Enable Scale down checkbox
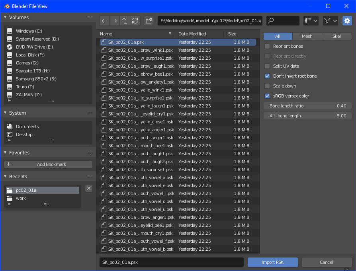Image resolution: width=356 pixels, height=271 pixels. (x=267, y=86)
